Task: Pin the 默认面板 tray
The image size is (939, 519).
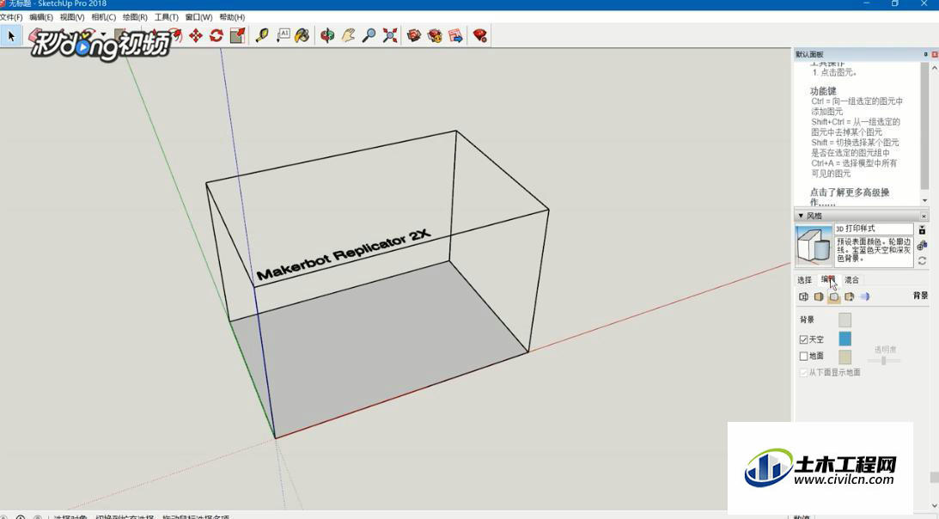Action: pyautogui.click(x=926, y=54)
